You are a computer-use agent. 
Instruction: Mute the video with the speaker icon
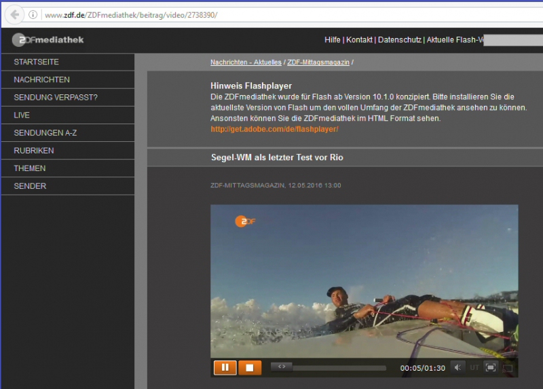tap(457, 367)
